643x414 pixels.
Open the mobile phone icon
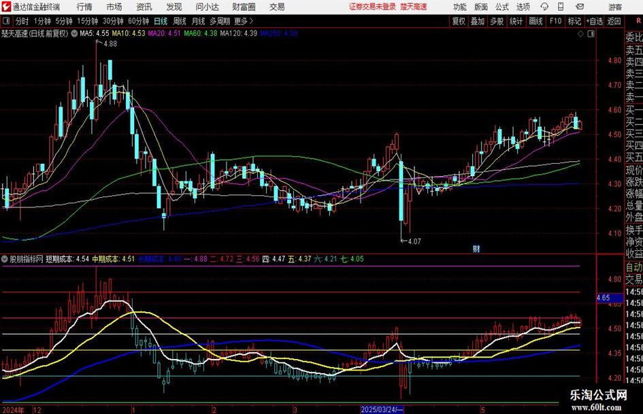[x=561, y=7]
